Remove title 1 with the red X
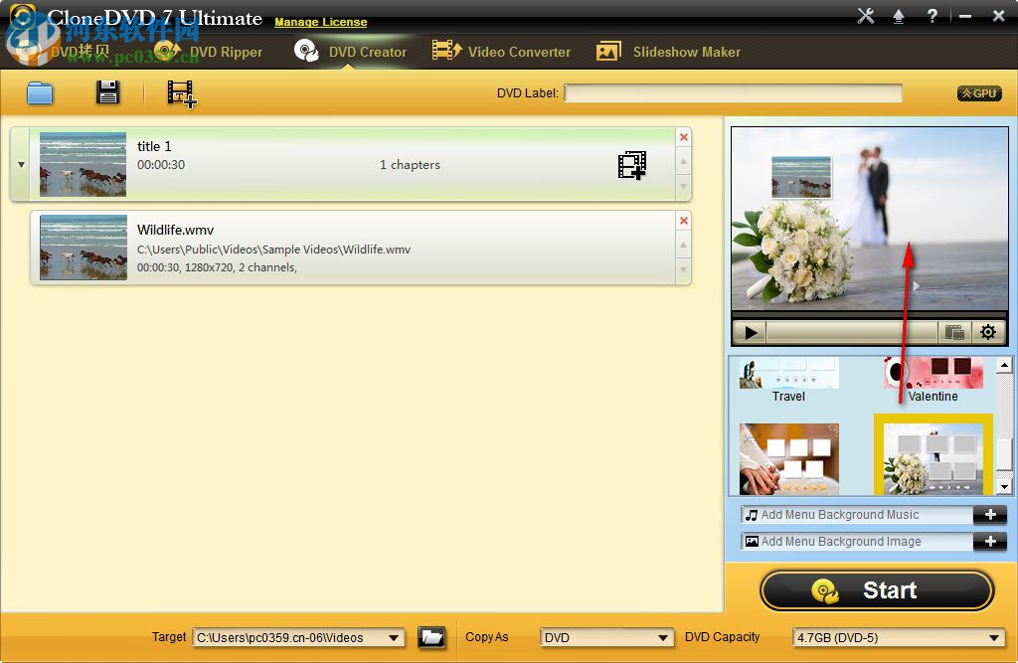Image resolution: width=1018 pixels, height=663 pixels. click(x=684, y=137)
